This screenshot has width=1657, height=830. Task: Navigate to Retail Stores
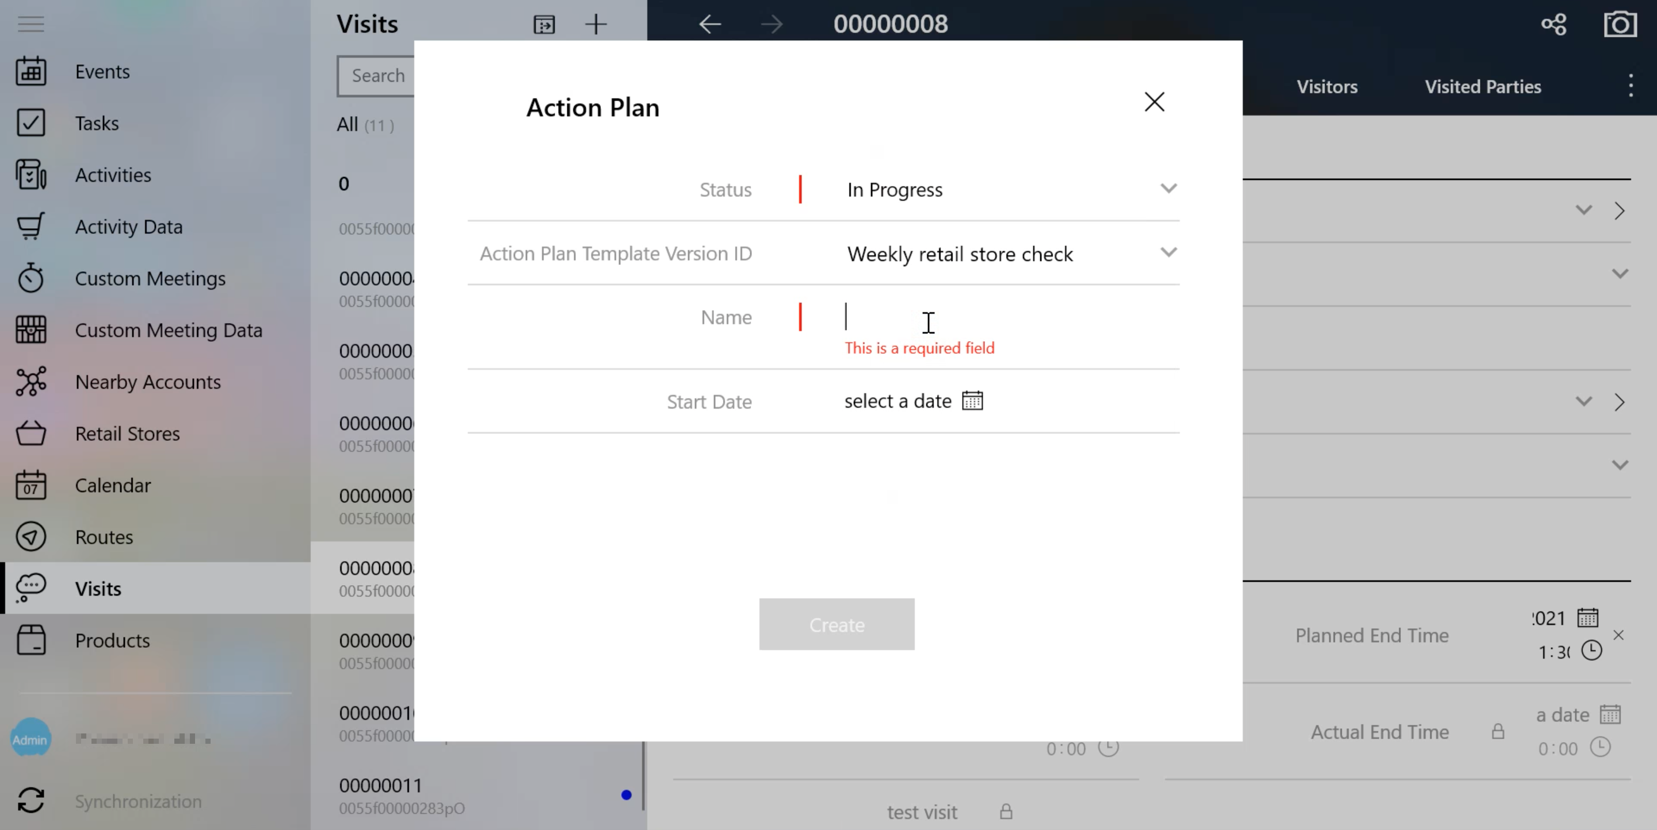tap(127, 433)
